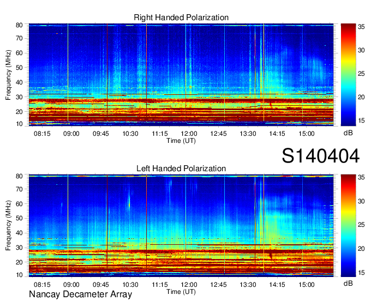Click the 10:30 tick label on the bottom plot
The width and height of the screenshot is (371, 301).
pos(130,285)
